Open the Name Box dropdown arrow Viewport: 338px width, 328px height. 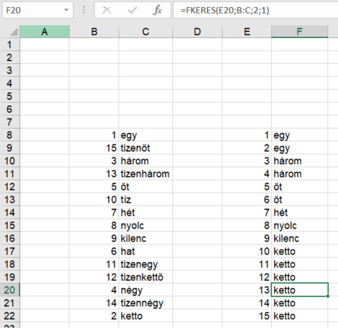[66, 10]
